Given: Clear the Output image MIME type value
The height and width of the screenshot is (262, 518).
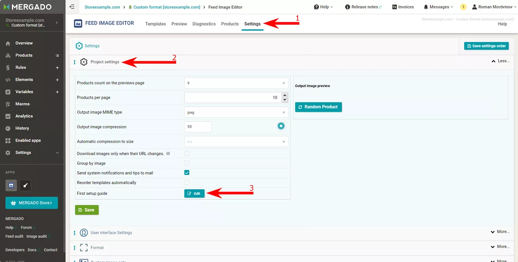Looking at the screenshot, I should click(x=284, y=113).
